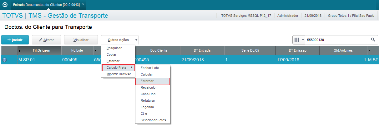Image resolution: width=379 pixels, height=125 pixels.
Task: Click the 21/09/2018 date in header bar
Action: [313, 15]
